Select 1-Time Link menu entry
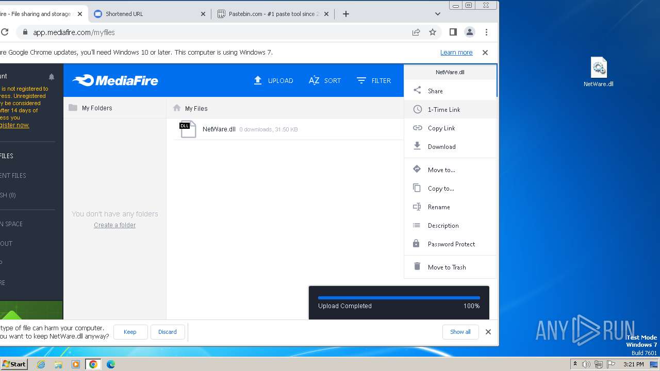 pyautogui.click(x=450, y=109)
